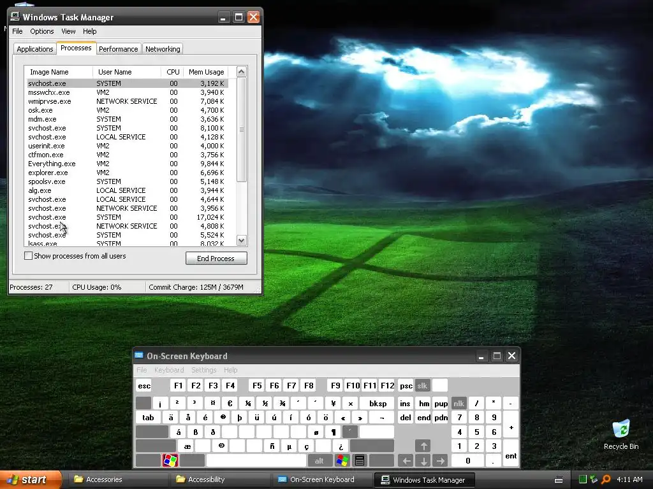The image size is (653, 489).
Task: Click the left Windows logo key on On-Screen Keyboard
Action: [170, 460]
